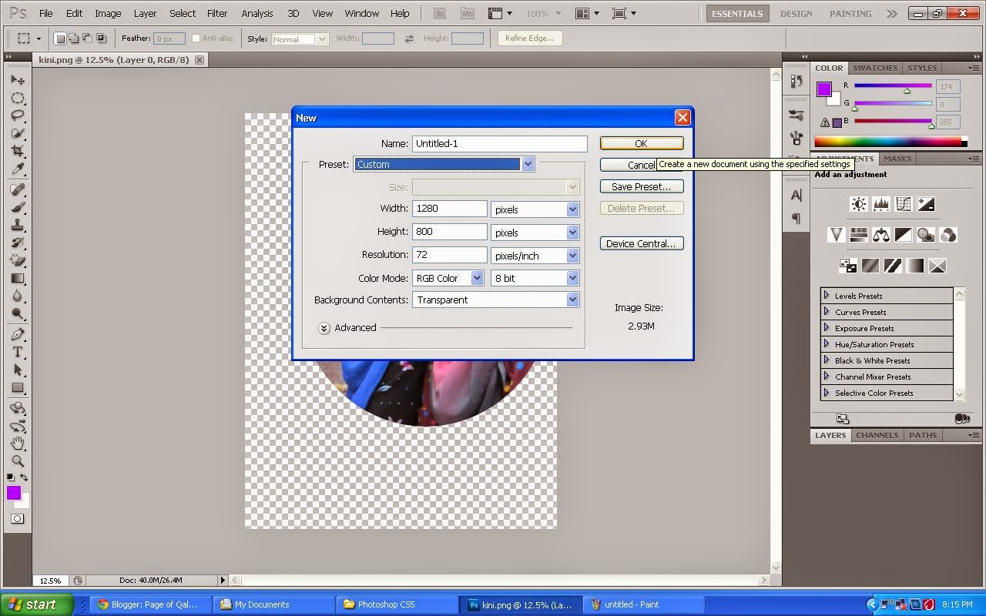Select the Quick Selection tool
The image size is (986, 616).
[x=18, y=133]
